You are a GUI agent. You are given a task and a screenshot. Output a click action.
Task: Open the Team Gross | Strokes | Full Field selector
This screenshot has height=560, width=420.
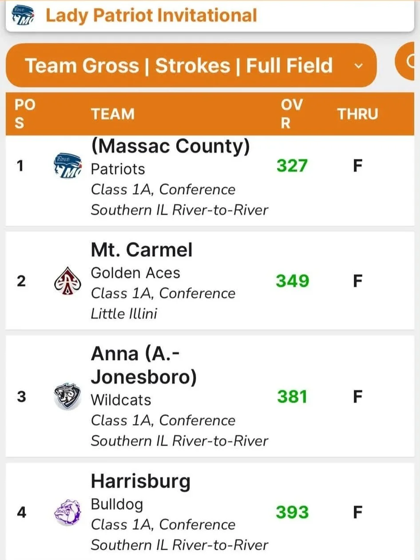pyautogui.click(x=191, y=65)
